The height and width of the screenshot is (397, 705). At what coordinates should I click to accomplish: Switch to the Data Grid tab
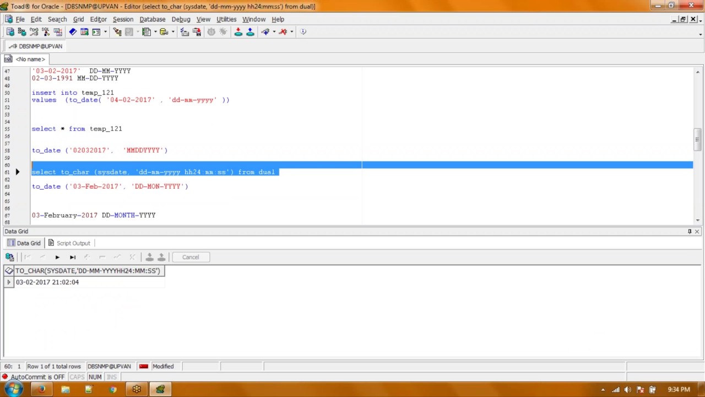24,243
